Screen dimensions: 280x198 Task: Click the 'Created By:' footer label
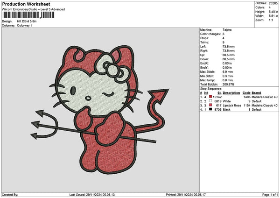click(x=10, y=195)
